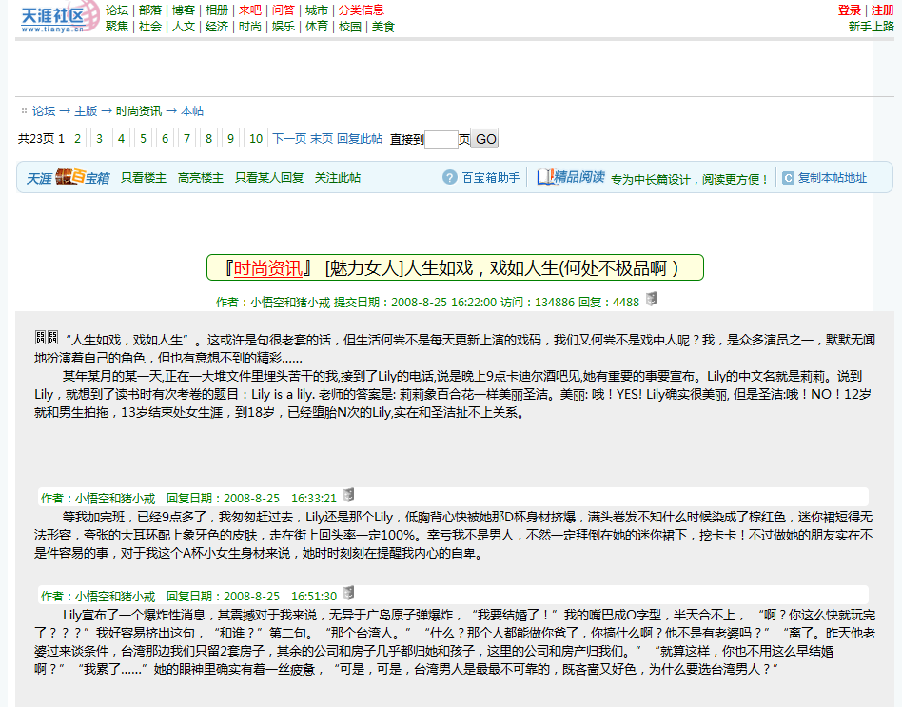Select 只看楼主 filter

[x=144, y=178]
